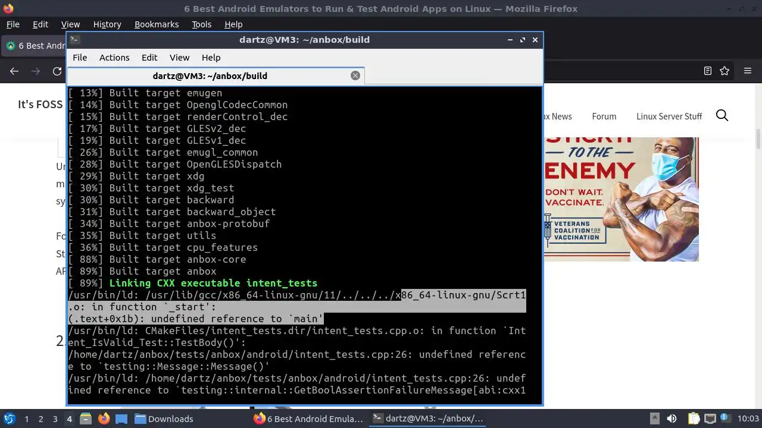Open Firefox File menu
The width and height of the screenshot is (762, 428).
coord(13,24)
